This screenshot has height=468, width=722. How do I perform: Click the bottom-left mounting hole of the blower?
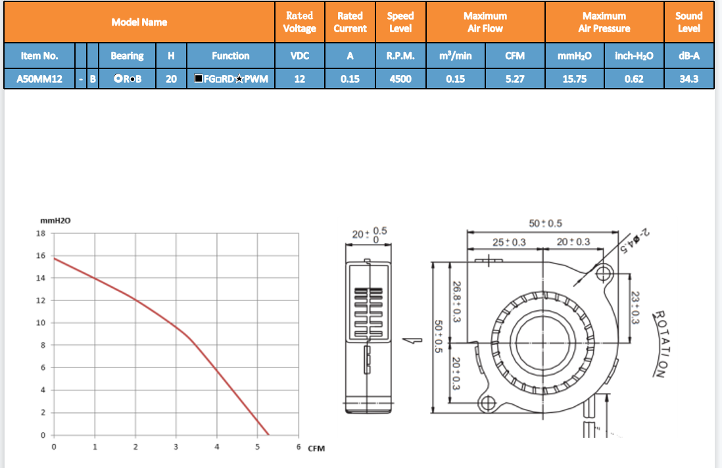(487, 402)
